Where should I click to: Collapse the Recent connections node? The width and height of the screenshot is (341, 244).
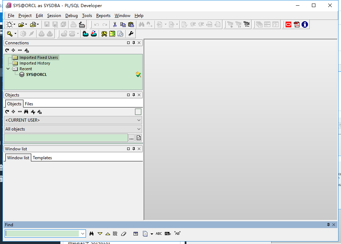click(x=8, y=69)
